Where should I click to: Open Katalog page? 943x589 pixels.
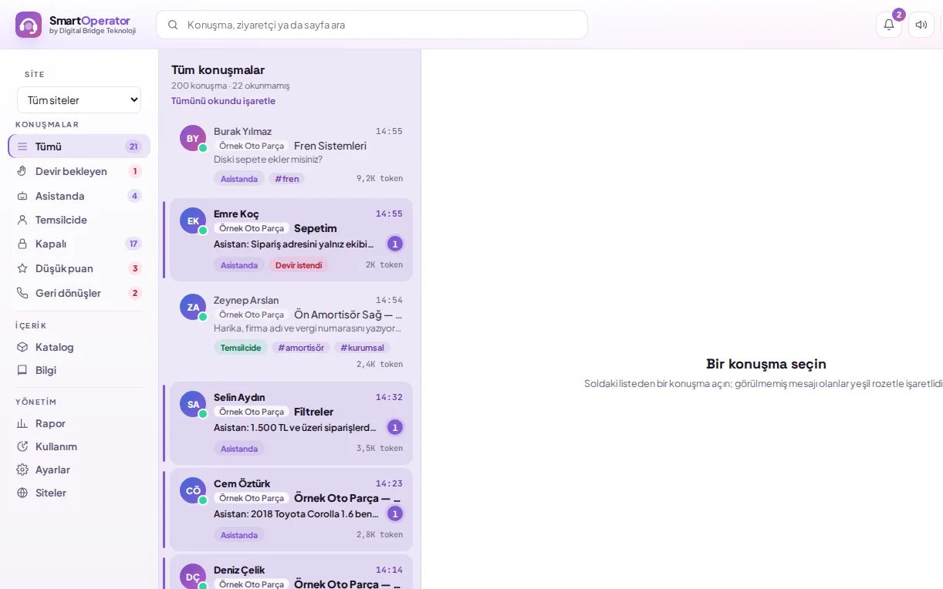(x=79, y=347)
